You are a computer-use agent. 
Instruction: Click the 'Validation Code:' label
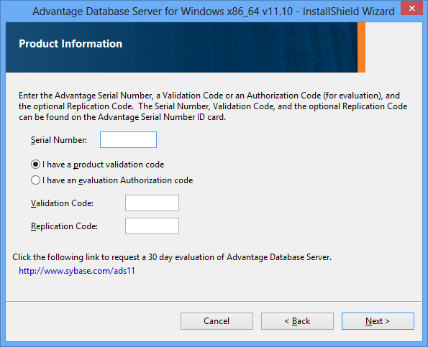(x=63, y=203)
